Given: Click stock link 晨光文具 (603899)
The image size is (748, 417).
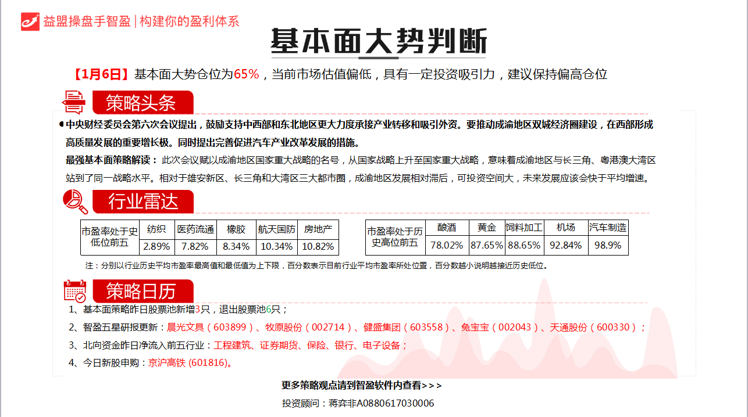Looking at the screenshot, I should point(211,327).
